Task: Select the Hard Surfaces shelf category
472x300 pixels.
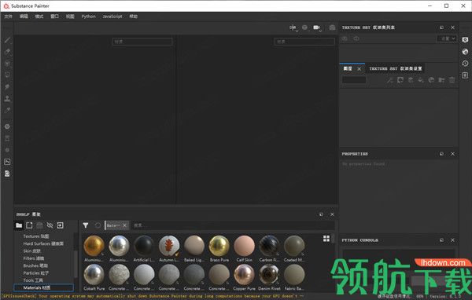Action: [43, 243]
